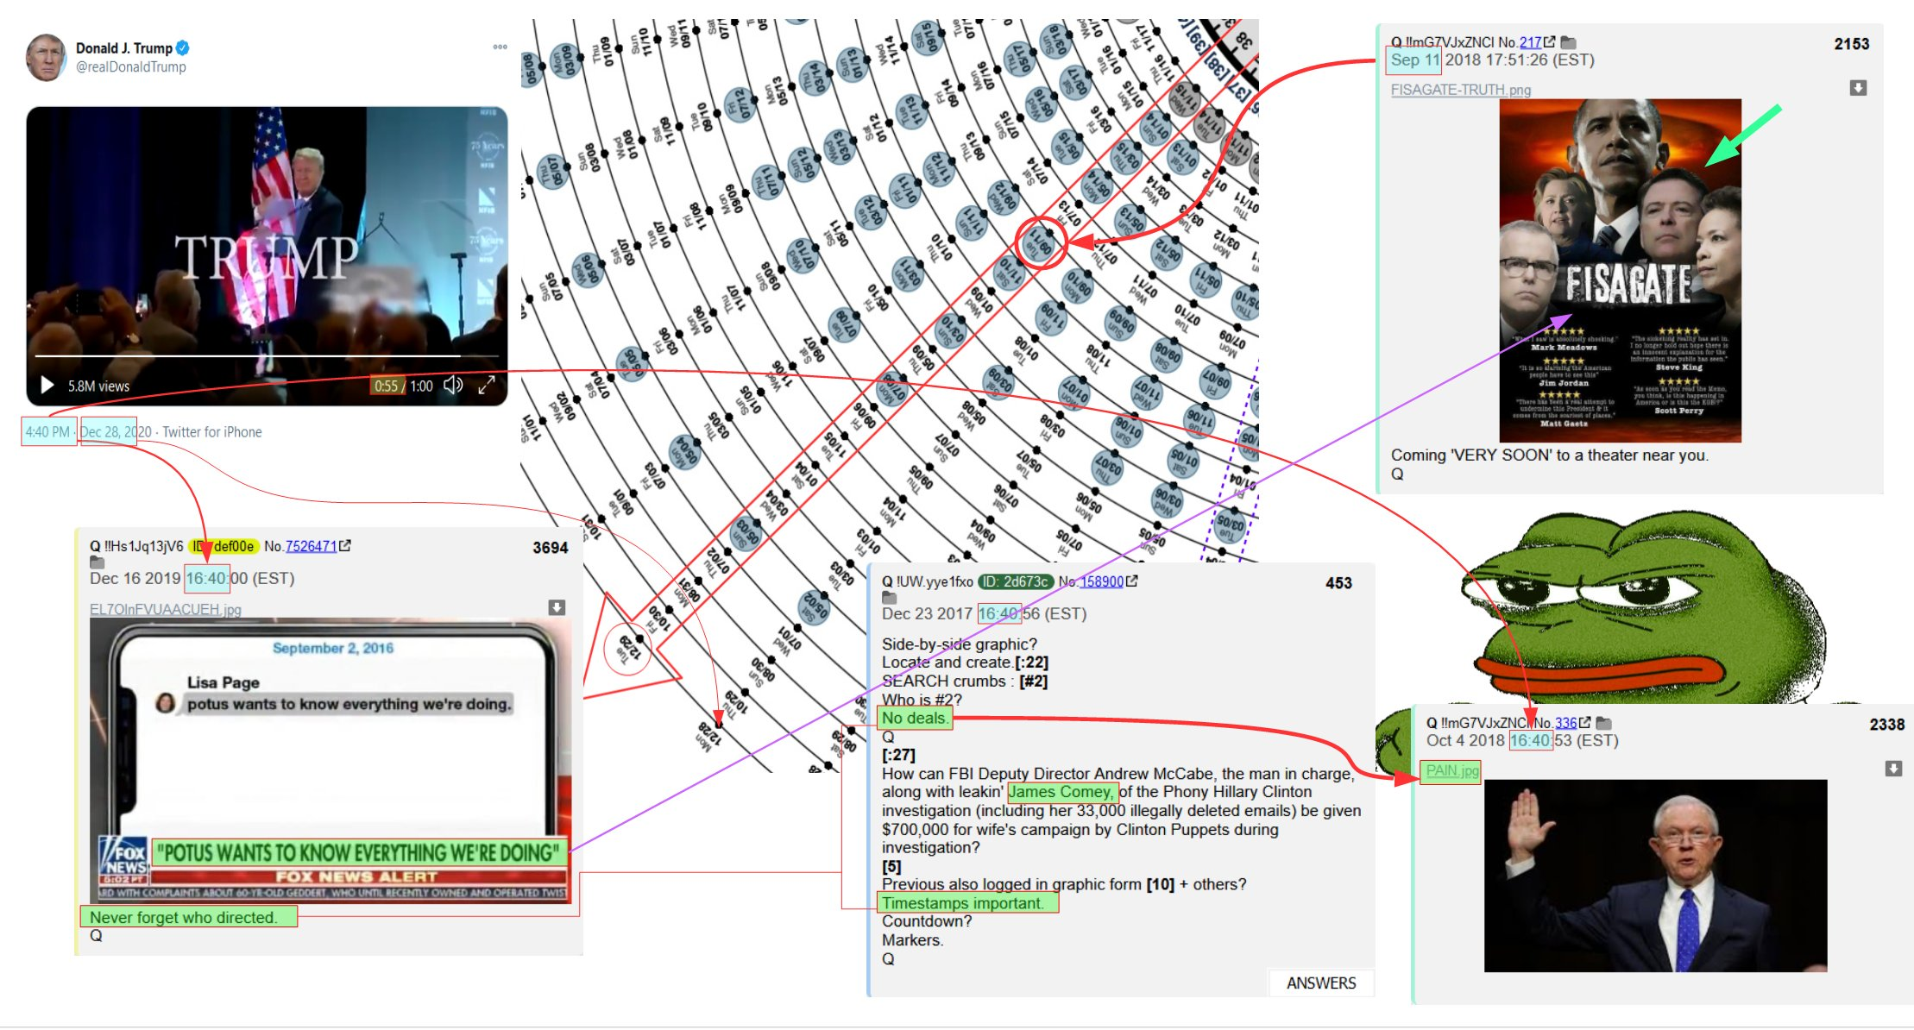The width and height of the screenshot is (1914, 1030).
Task: Download the FISAGATE-TRUTH.png attachment
Action: coord(1859,88)
